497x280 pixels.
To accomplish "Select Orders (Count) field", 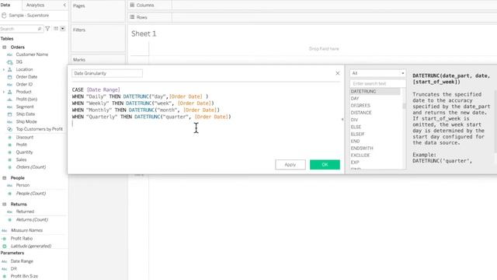I will tap(31, 167).
